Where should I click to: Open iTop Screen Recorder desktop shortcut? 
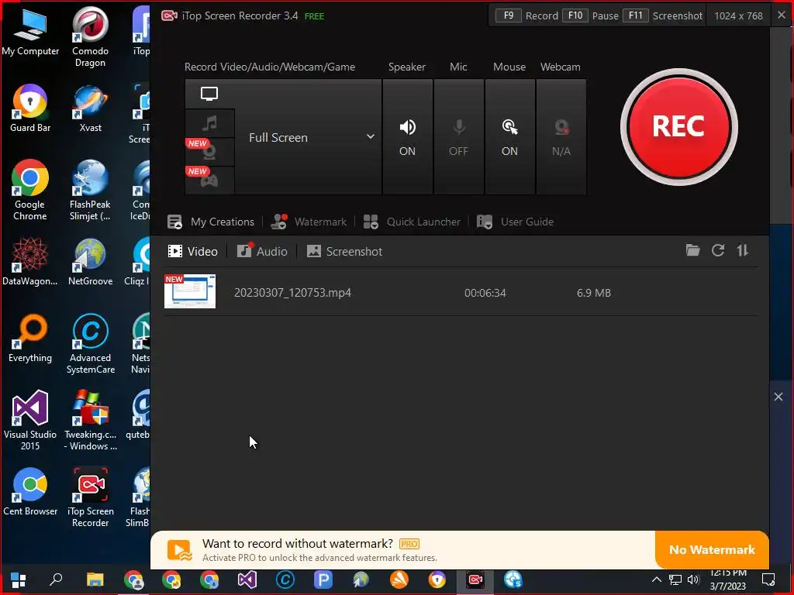90,498
